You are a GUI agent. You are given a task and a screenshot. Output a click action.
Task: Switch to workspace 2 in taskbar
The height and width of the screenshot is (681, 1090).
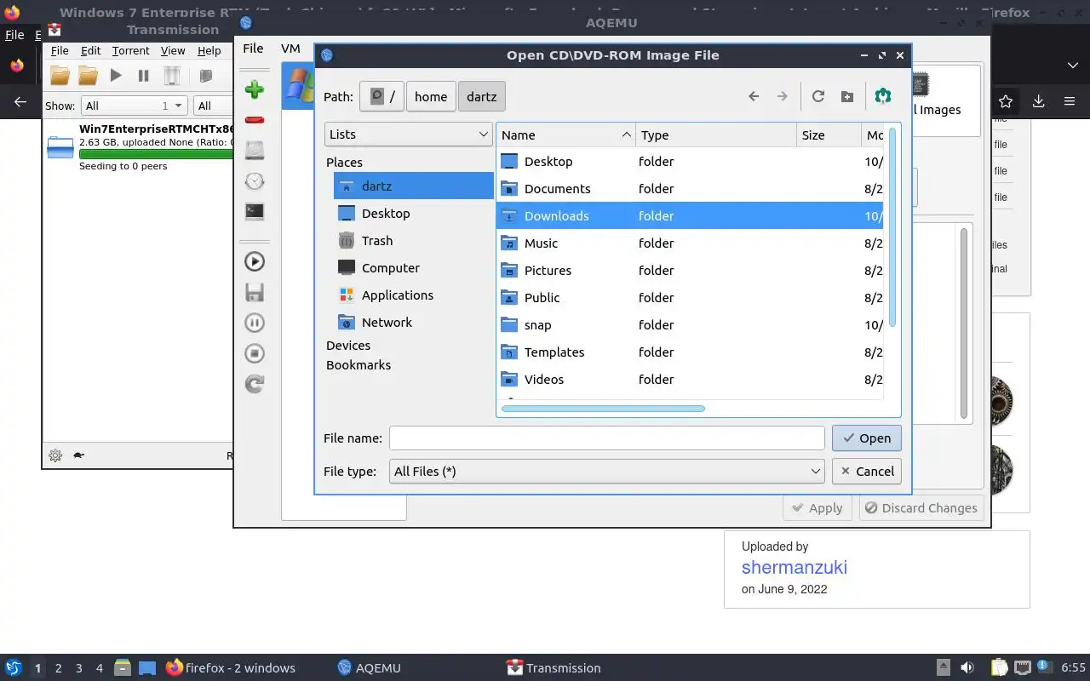[58, 668]
